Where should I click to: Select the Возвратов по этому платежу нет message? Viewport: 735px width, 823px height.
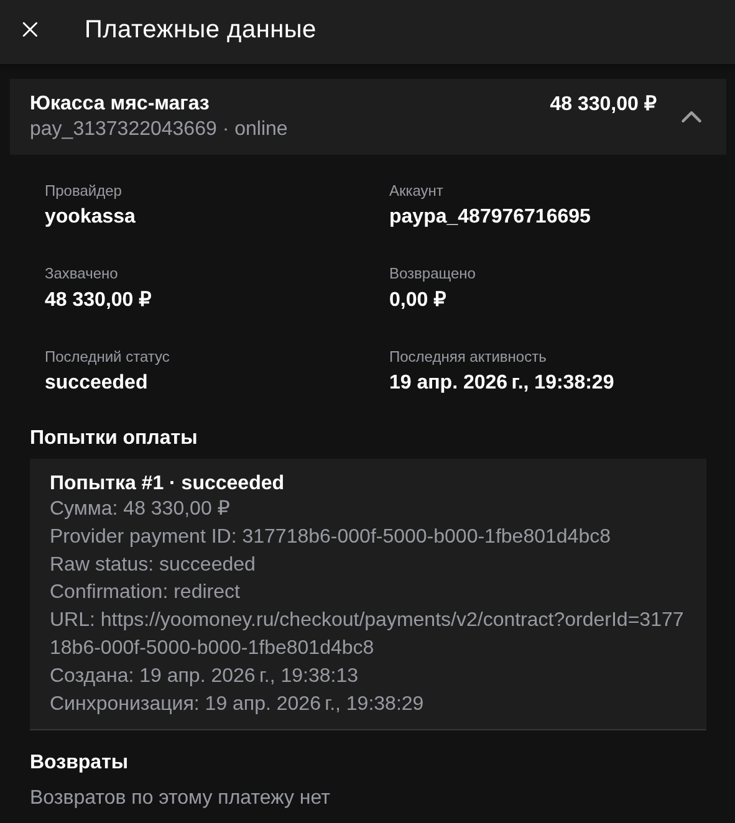(180, 796)
